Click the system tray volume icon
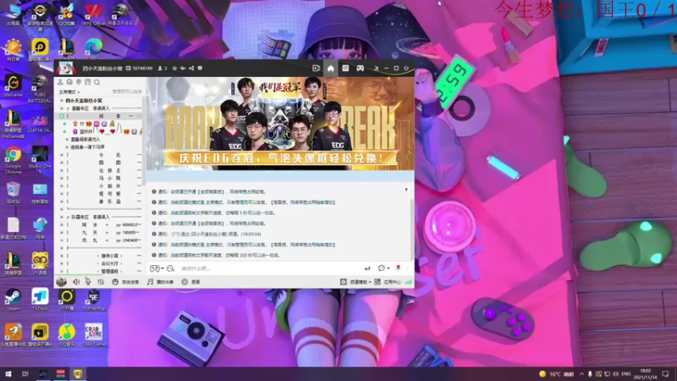Viewport: 677px width, 381px height. point(616,373)
